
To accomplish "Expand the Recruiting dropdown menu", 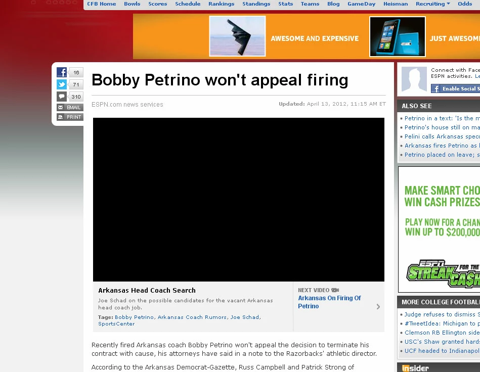I will 432,4.
